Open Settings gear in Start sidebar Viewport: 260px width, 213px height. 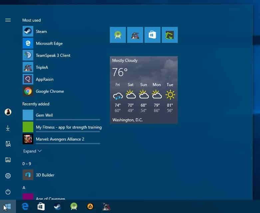coord(8,175)
